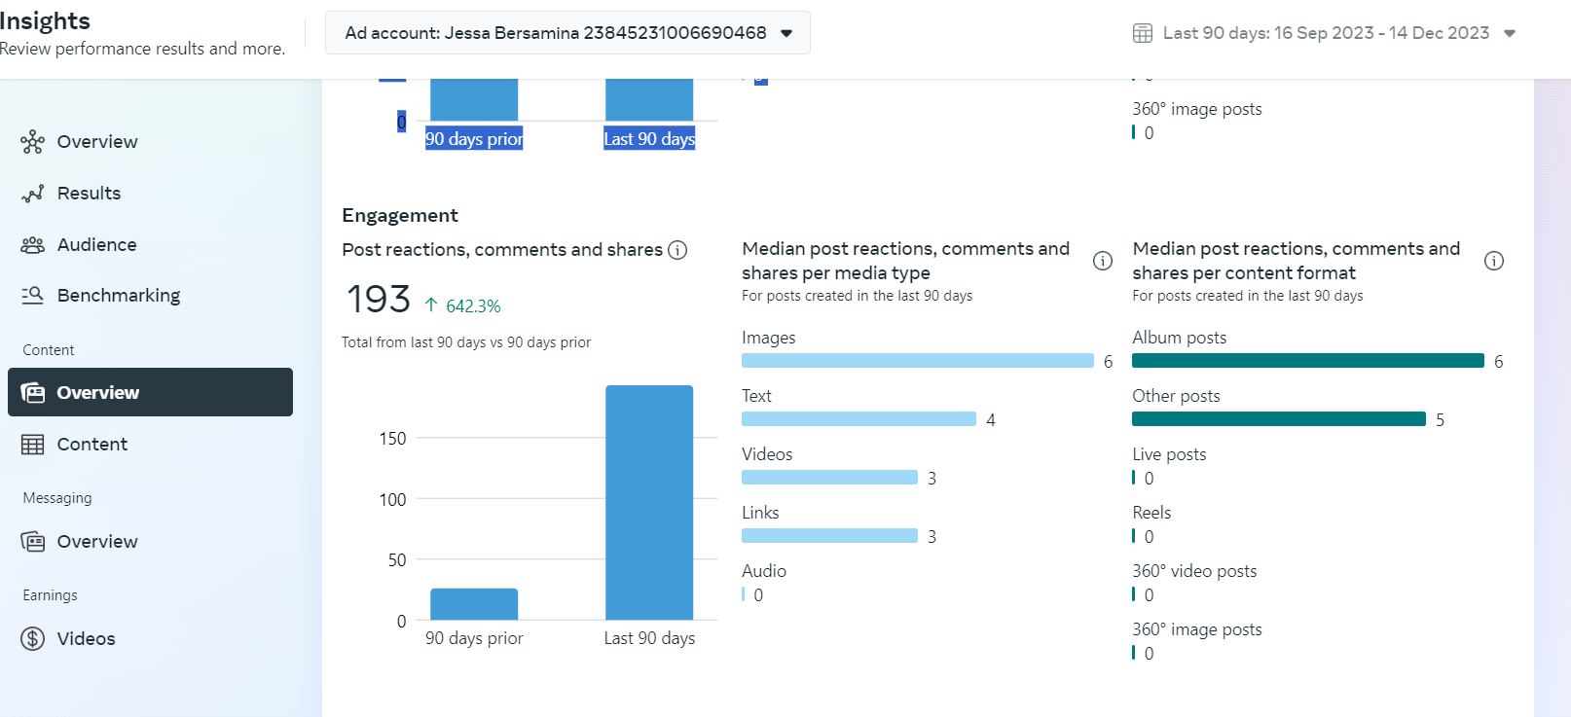Click the Images median bar

point(917,361)
